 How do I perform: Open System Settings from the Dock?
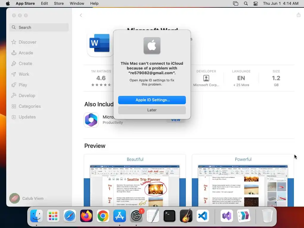[136, 216]
